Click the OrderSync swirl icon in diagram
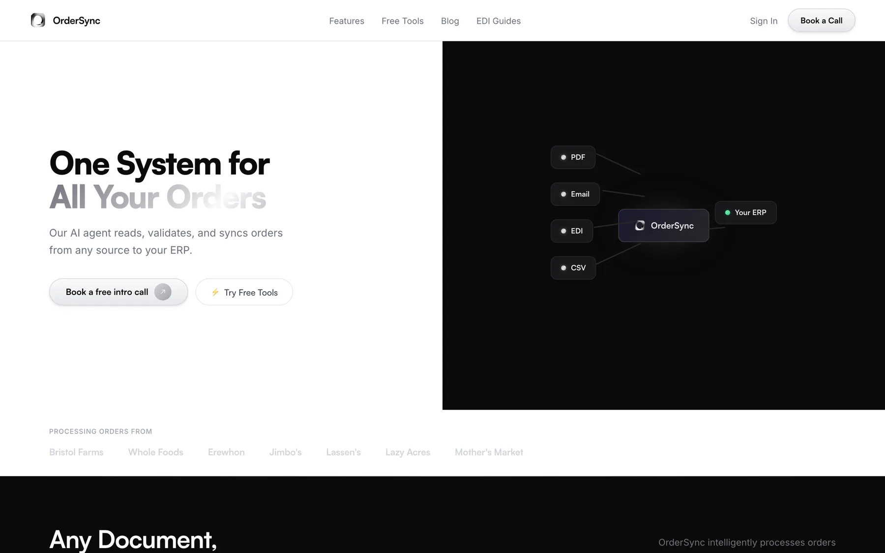The height and width of the screenshot is (553, 885). 640,226
